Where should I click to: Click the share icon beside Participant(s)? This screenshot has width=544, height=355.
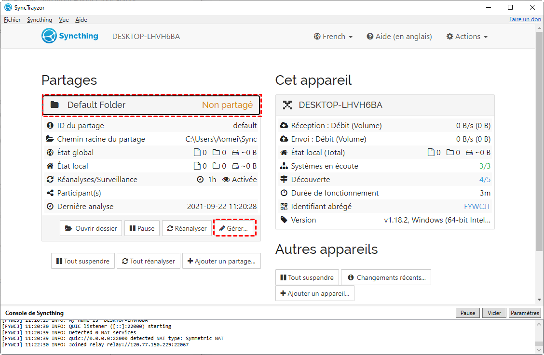(50, 193)
